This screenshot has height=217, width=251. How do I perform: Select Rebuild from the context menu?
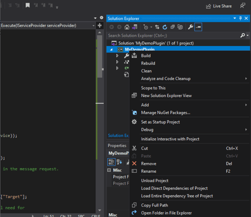(x=148, y=63)
